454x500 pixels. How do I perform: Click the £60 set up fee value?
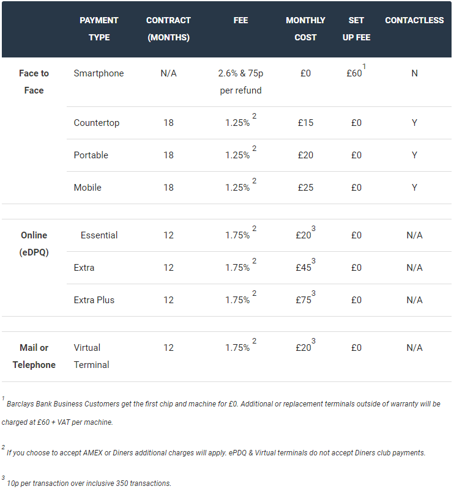tap(355, 73)
